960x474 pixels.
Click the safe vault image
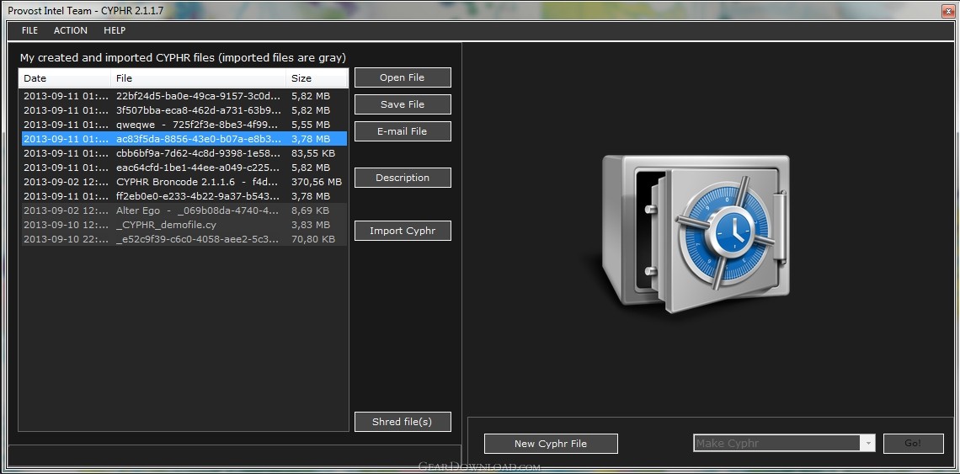coord(694,234)
